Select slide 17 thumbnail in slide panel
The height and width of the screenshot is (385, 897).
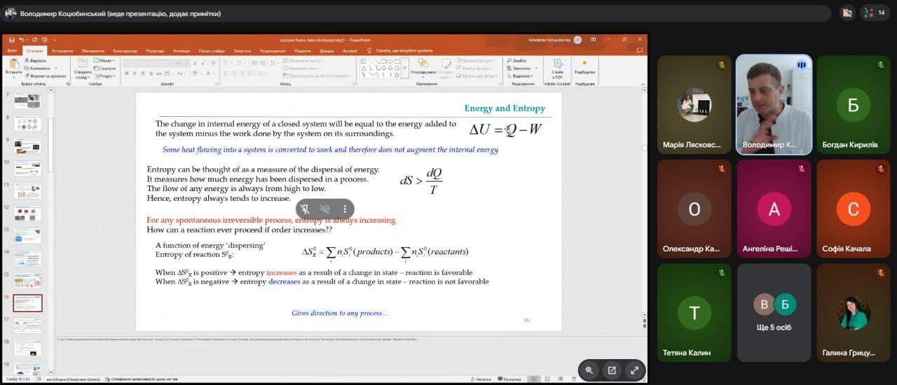coord(27,326)
